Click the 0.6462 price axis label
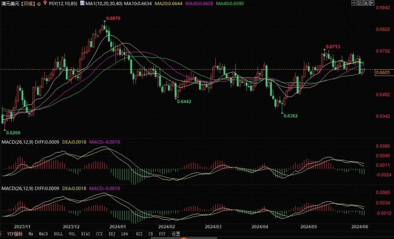394x239 pixels. 383,94
